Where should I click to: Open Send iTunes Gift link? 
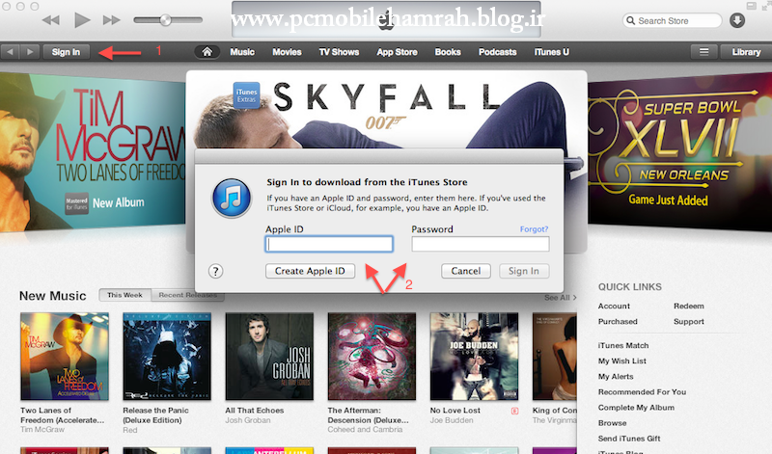629,439
